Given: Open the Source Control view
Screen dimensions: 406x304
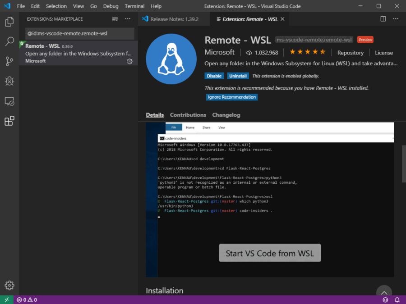Looking at the screenshot, I should tap(9, 61).
